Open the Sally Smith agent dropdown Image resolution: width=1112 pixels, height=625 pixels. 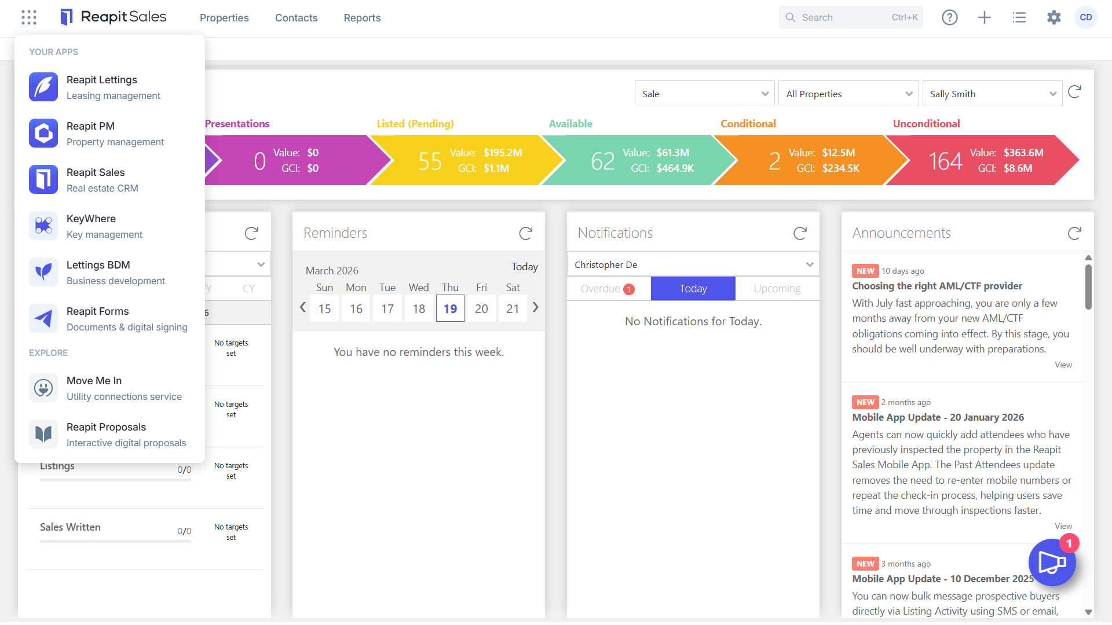pos(992,94)
